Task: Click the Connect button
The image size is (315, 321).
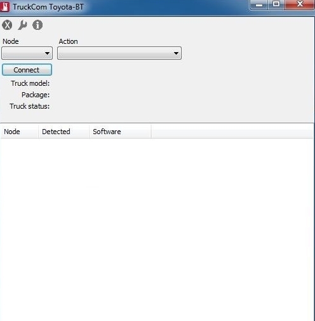Action: click(x=27, y=70)
